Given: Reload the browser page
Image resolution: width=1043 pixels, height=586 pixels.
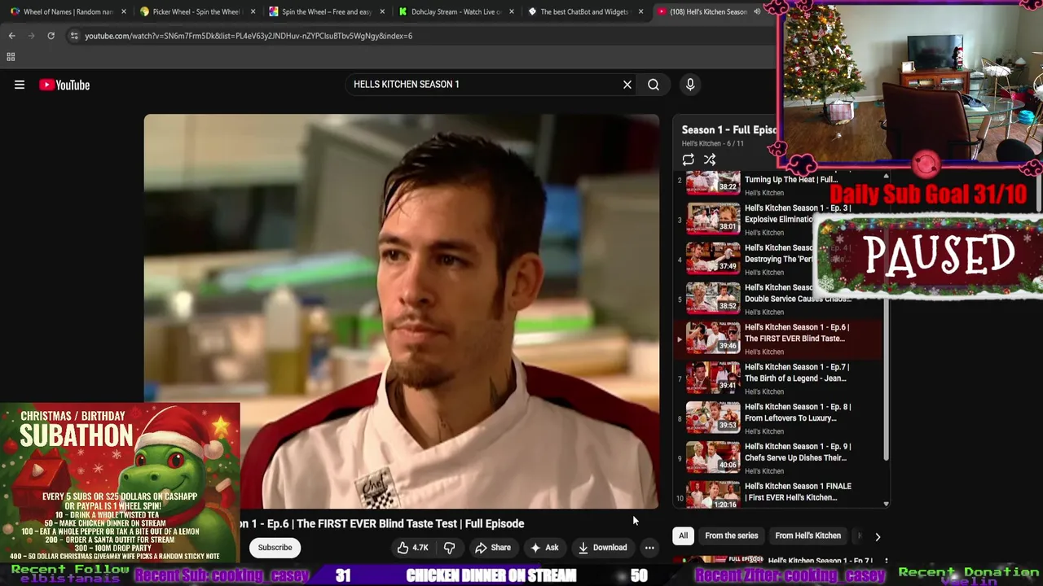Looking at the screenshot, I should click(x=51, y=36).
